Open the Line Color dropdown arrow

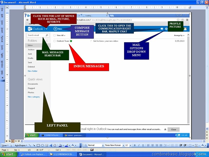point(69,145)
